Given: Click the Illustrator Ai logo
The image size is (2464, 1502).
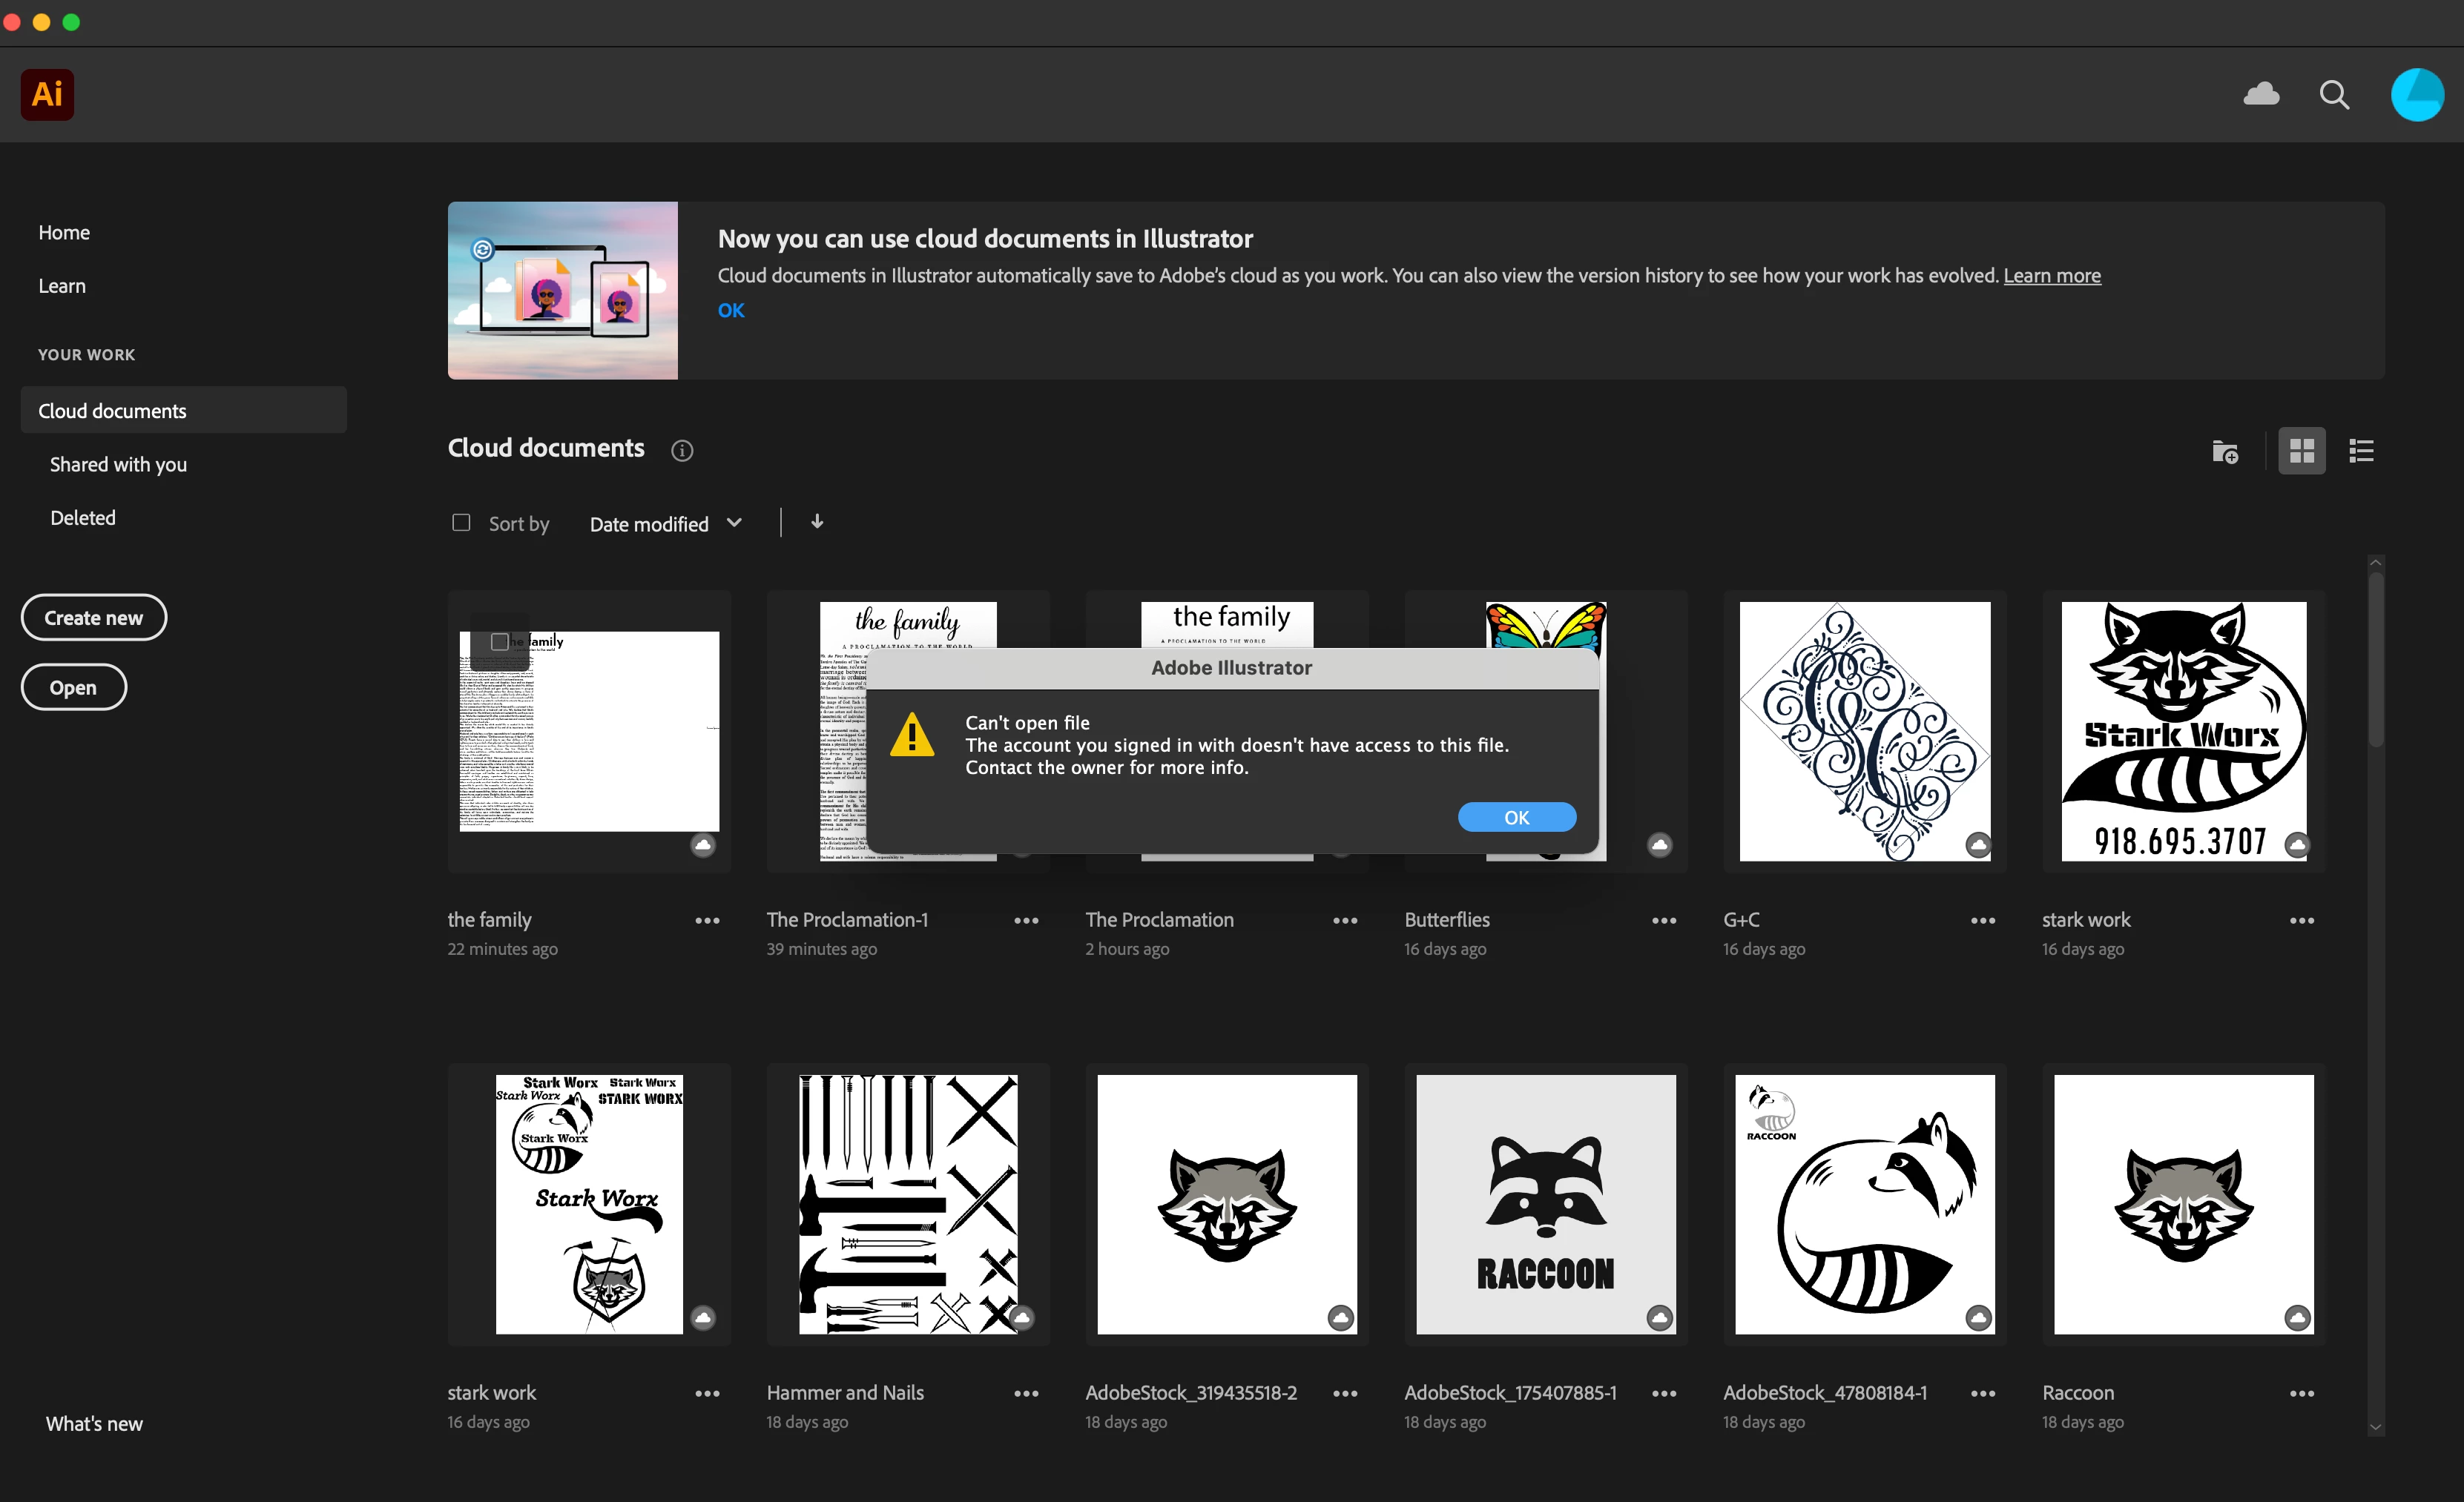Looking at the screenshot, I should point(47,95).
